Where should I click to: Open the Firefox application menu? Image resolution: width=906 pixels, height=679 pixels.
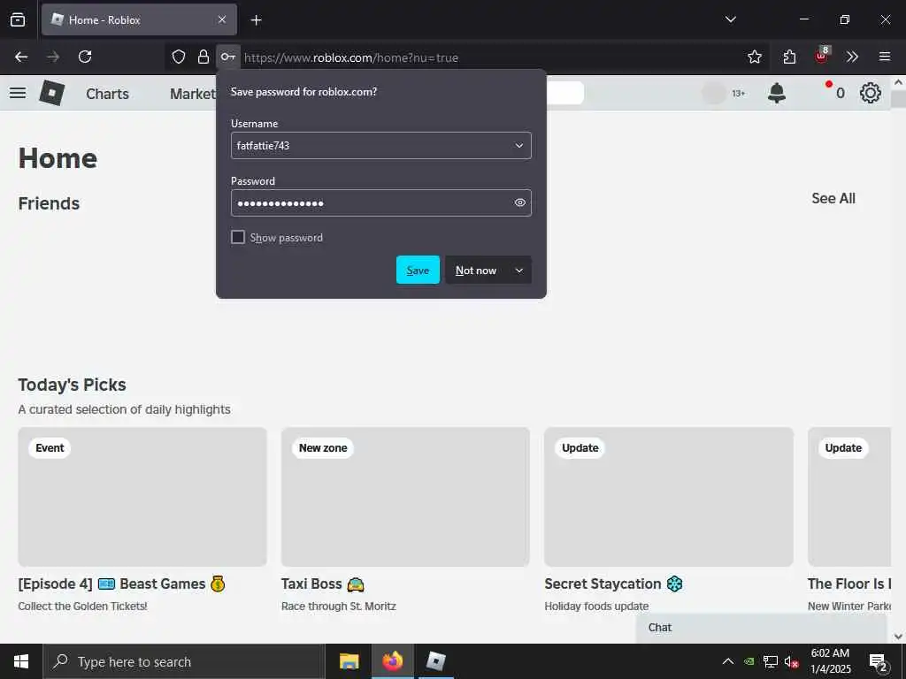(884, 57)
